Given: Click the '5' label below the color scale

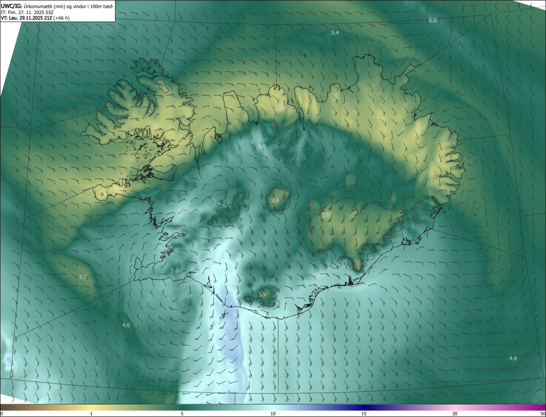Looking at the screenshot, I should coord(182,414).
